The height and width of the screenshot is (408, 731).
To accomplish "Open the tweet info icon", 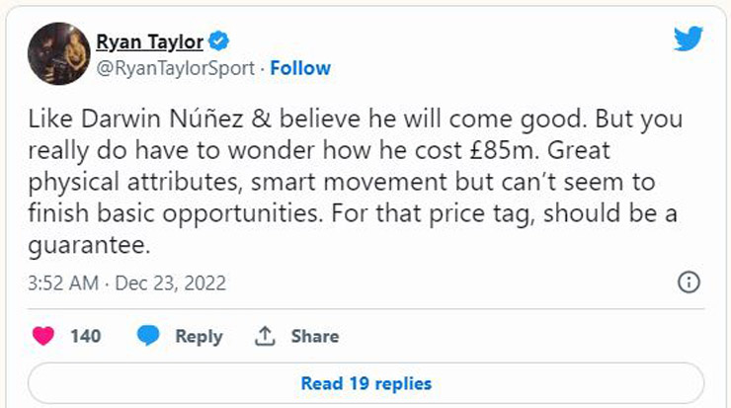I will pos(688,283).
